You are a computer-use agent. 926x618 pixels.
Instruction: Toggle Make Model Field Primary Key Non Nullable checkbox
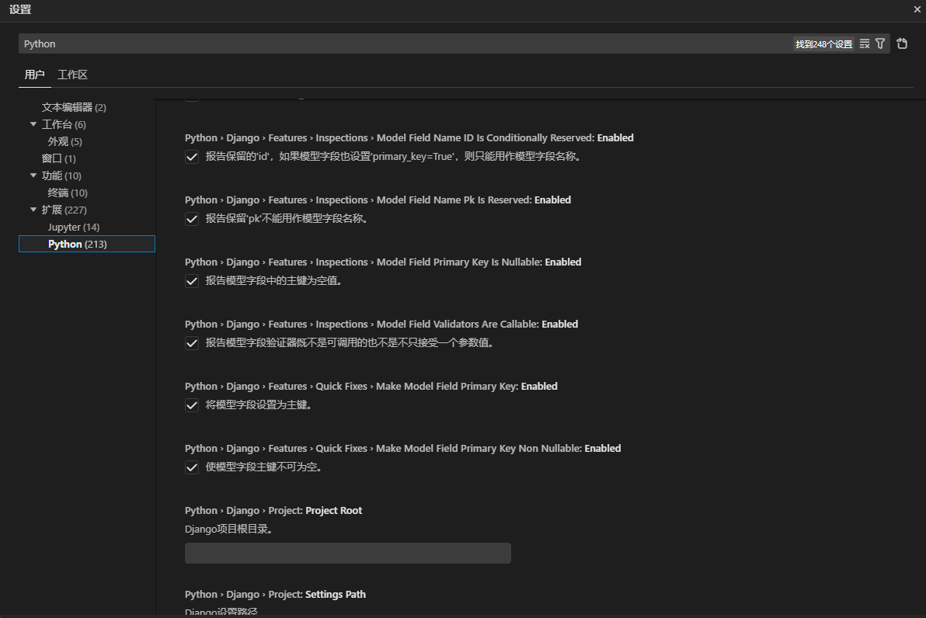pos(192,467)
